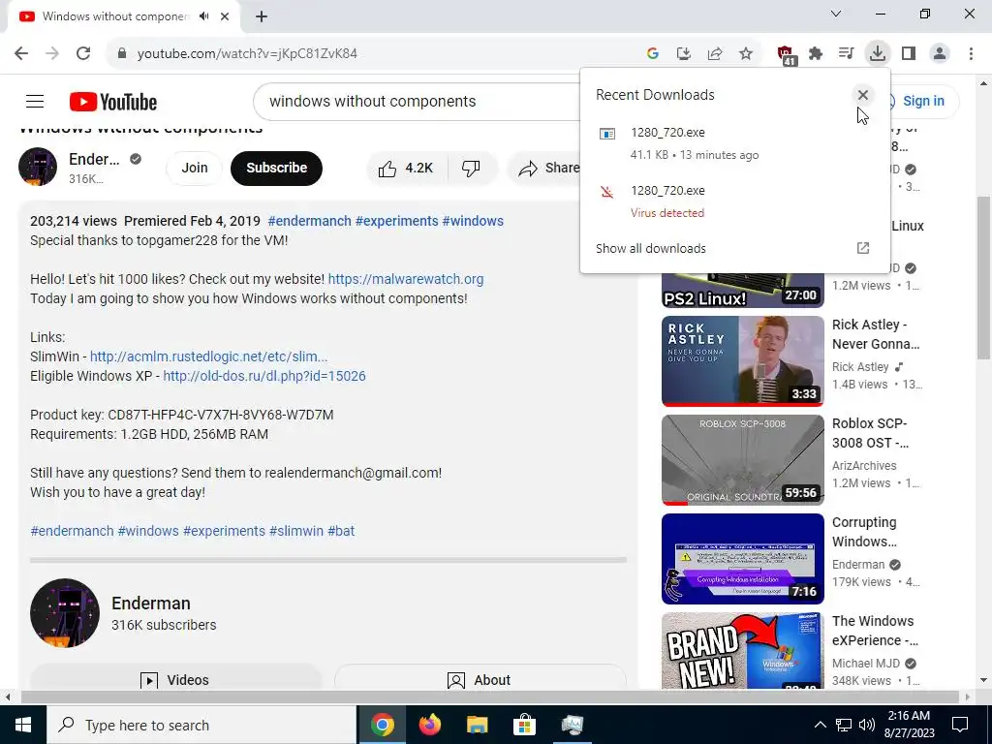Click the taskbar search box
Screen dimensions: 992x744
[201, 725]
